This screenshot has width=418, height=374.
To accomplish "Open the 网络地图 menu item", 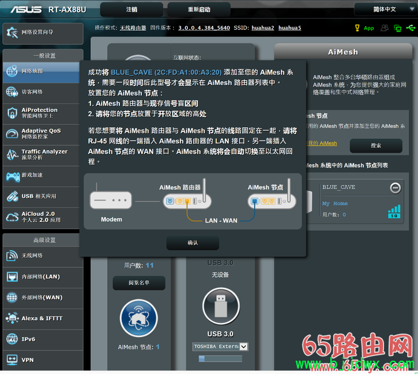I will point(42,72).
